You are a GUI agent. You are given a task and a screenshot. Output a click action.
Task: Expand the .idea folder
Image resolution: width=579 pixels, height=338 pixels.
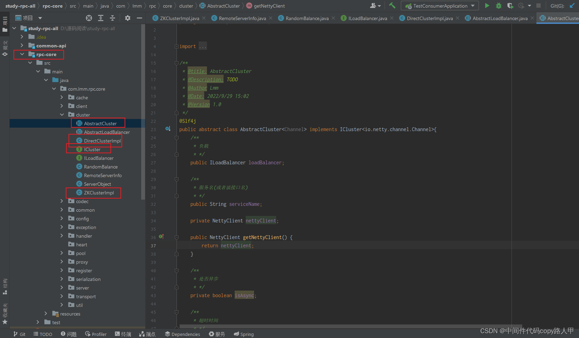tap(22, 37)
